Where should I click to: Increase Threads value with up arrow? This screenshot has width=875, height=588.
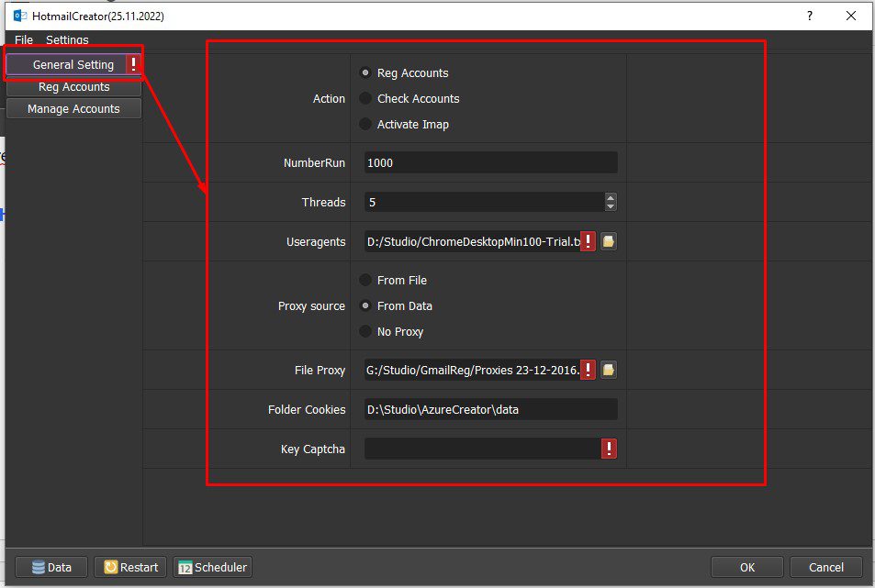click(611, 197)
